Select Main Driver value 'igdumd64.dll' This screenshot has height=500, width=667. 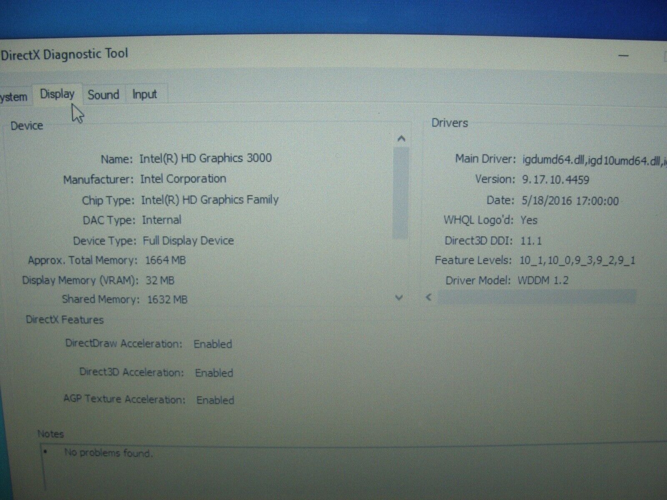pyautogui.click(x=554, y=160)
